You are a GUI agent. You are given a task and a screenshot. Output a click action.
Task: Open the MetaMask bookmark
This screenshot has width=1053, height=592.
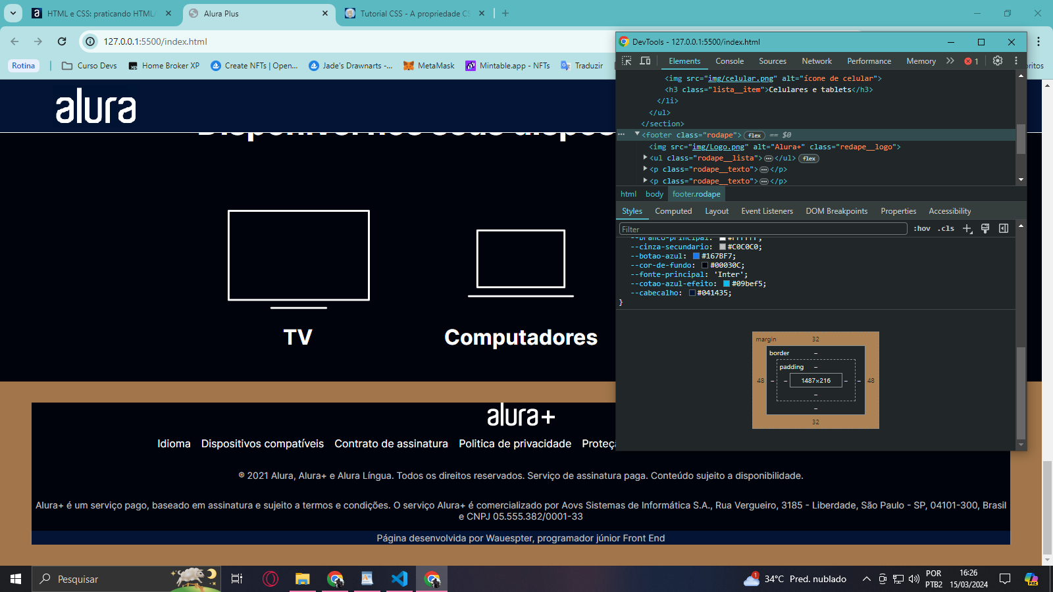428,66
